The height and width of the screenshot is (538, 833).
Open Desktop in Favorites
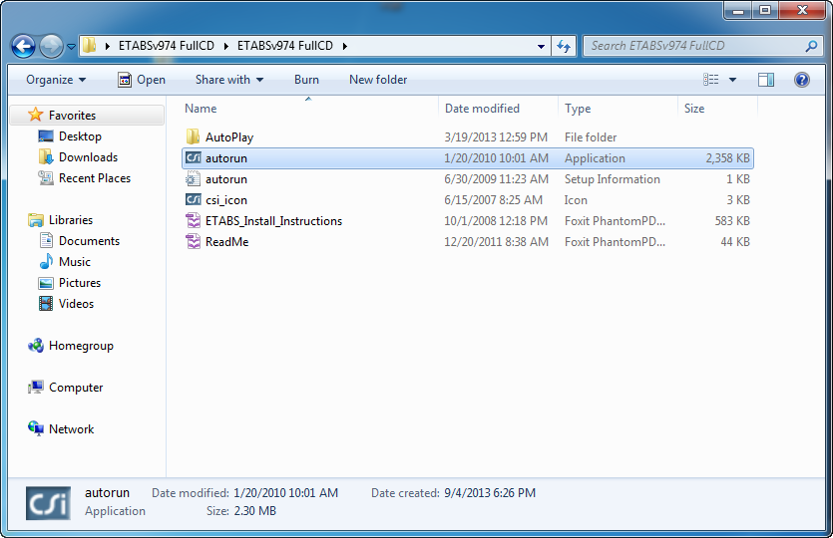point(80,136)
